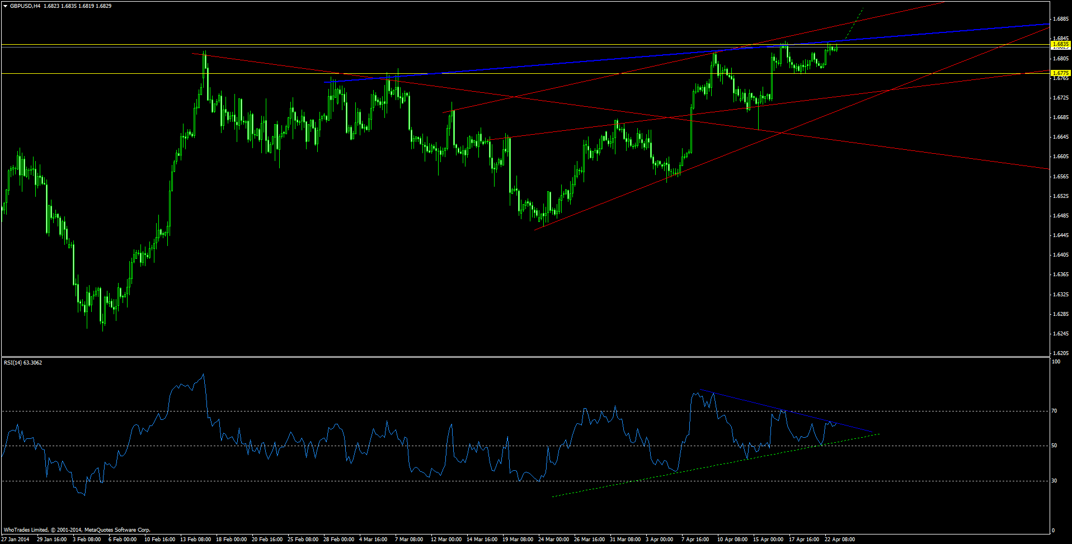Click the 1.6525 price scale label

tap(1061, 196)
